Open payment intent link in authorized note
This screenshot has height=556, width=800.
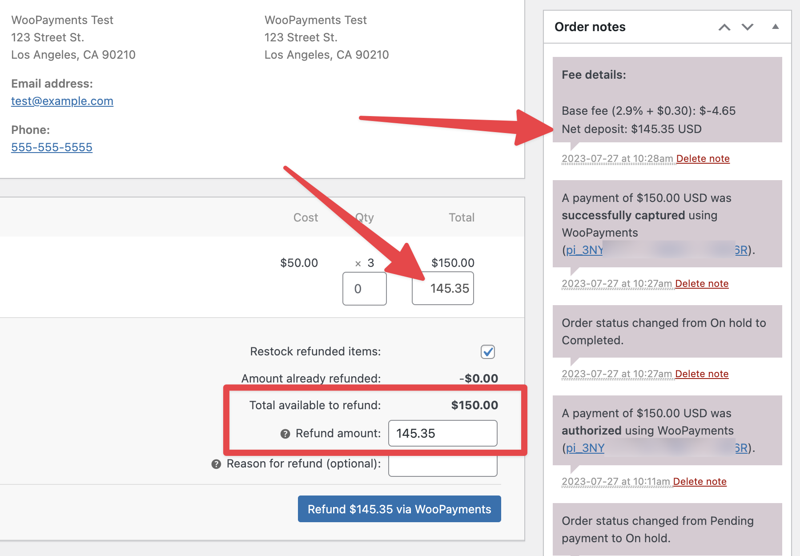(x=657, y=447)
